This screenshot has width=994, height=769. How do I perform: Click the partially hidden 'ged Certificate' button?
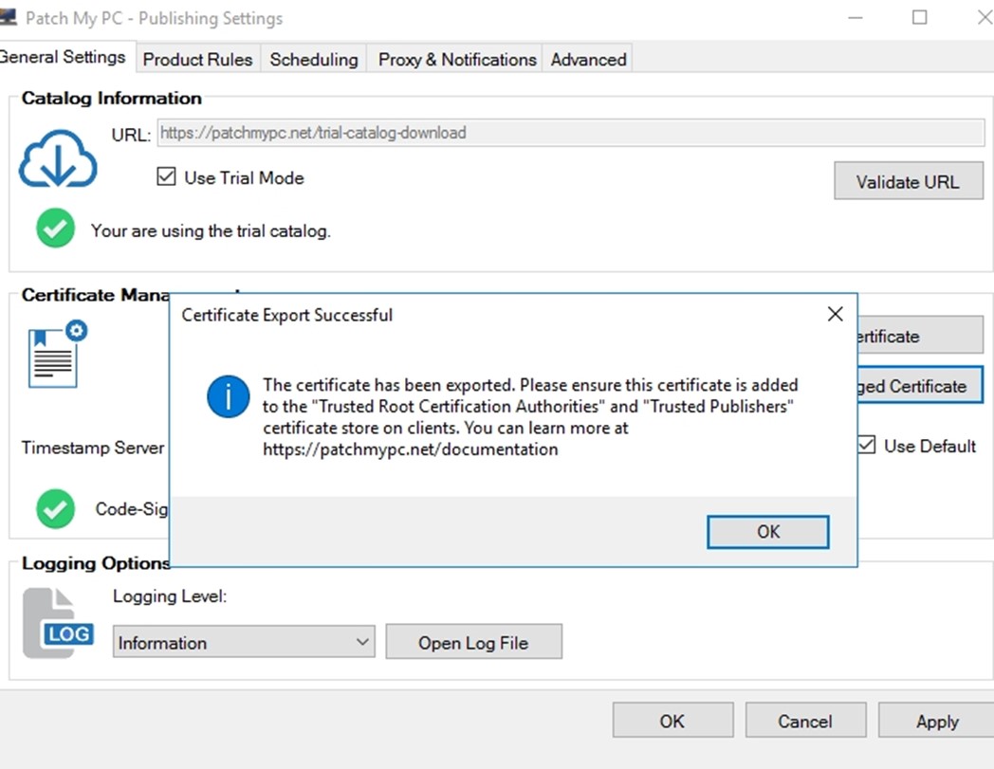pyautogui.click(x=920, y=386)
